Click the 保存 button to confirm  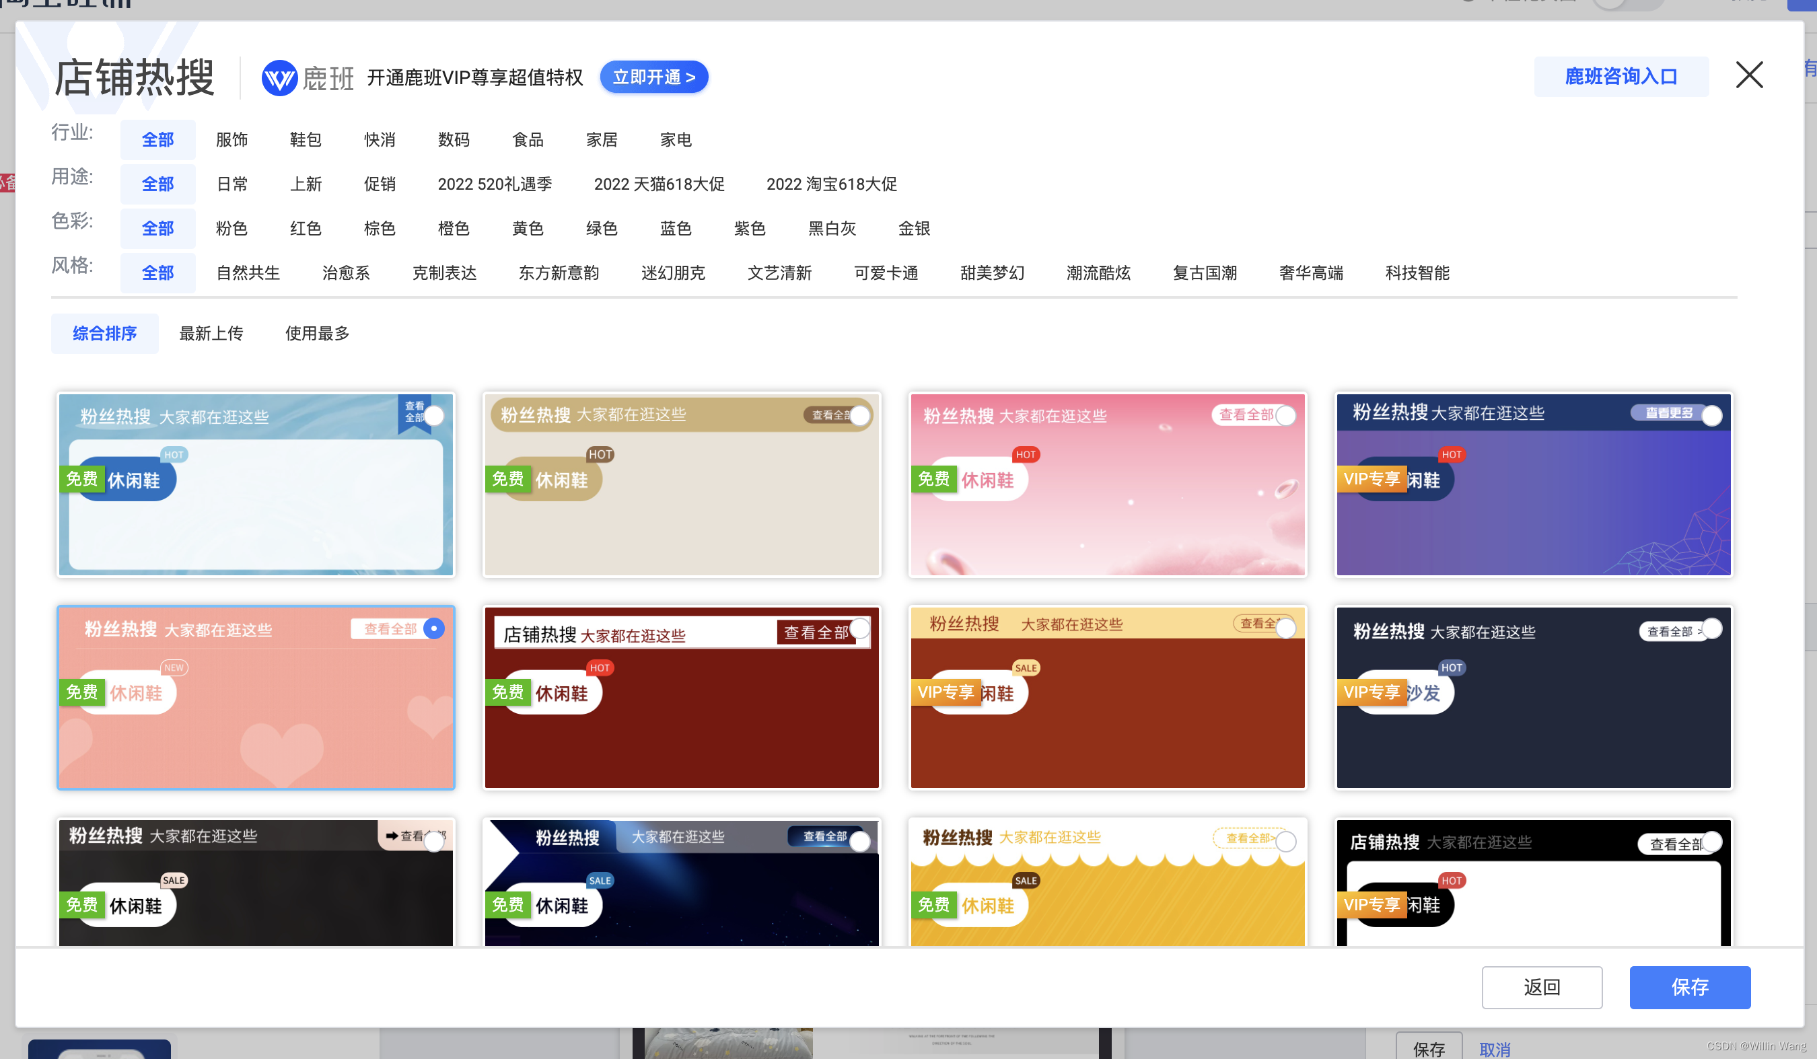coord(1690,987)
